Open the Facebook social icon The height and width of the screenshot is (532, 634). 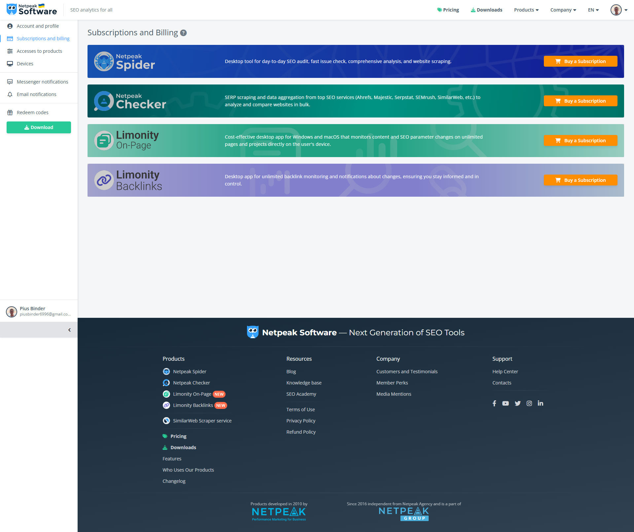494,403
